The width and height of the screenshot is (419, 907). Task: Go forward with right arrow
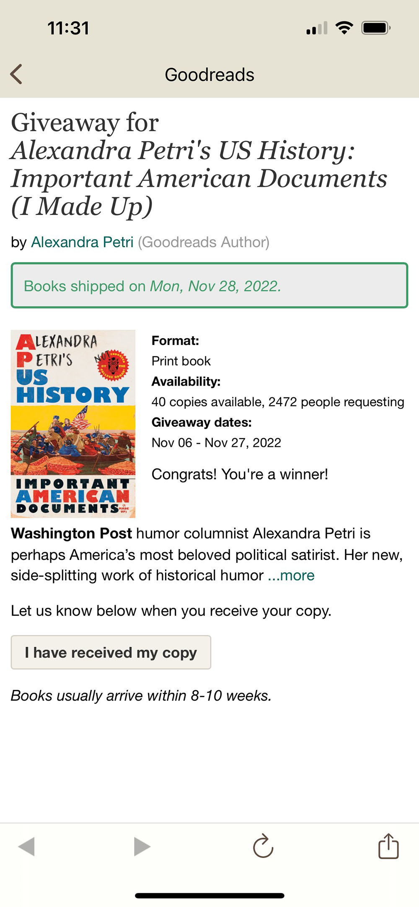142,846
